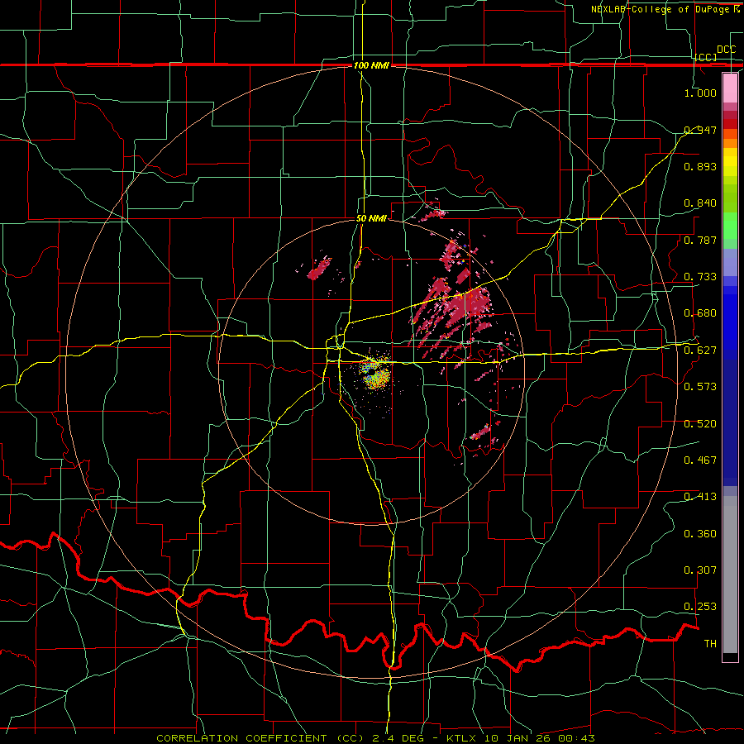The width and height of the screenshot is (744, 744).
Task: Select the 0.947 scale value
Action: [x=700, y=130]
